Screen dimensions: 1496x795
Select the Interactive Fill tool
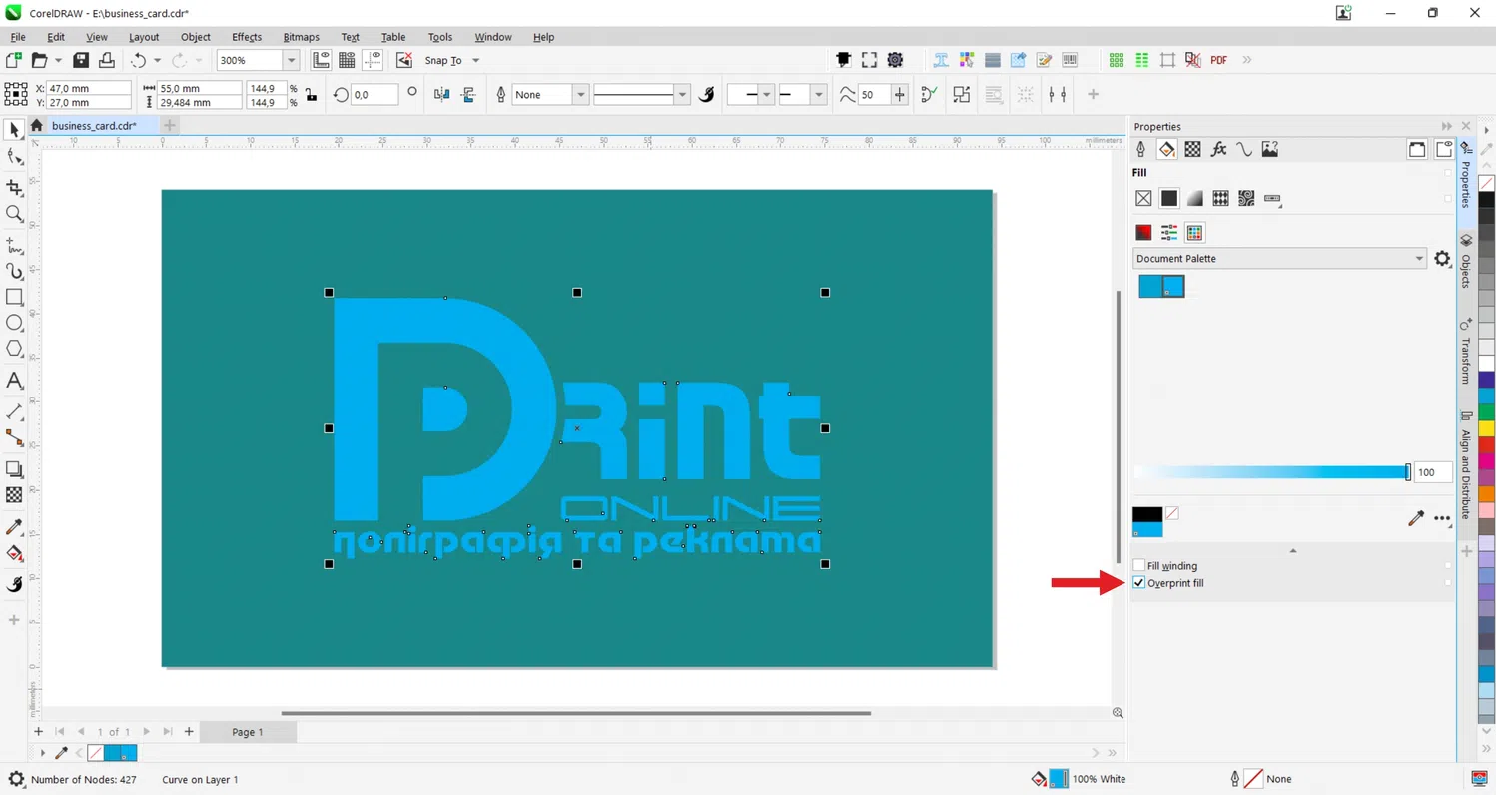[x=14, y=553]
